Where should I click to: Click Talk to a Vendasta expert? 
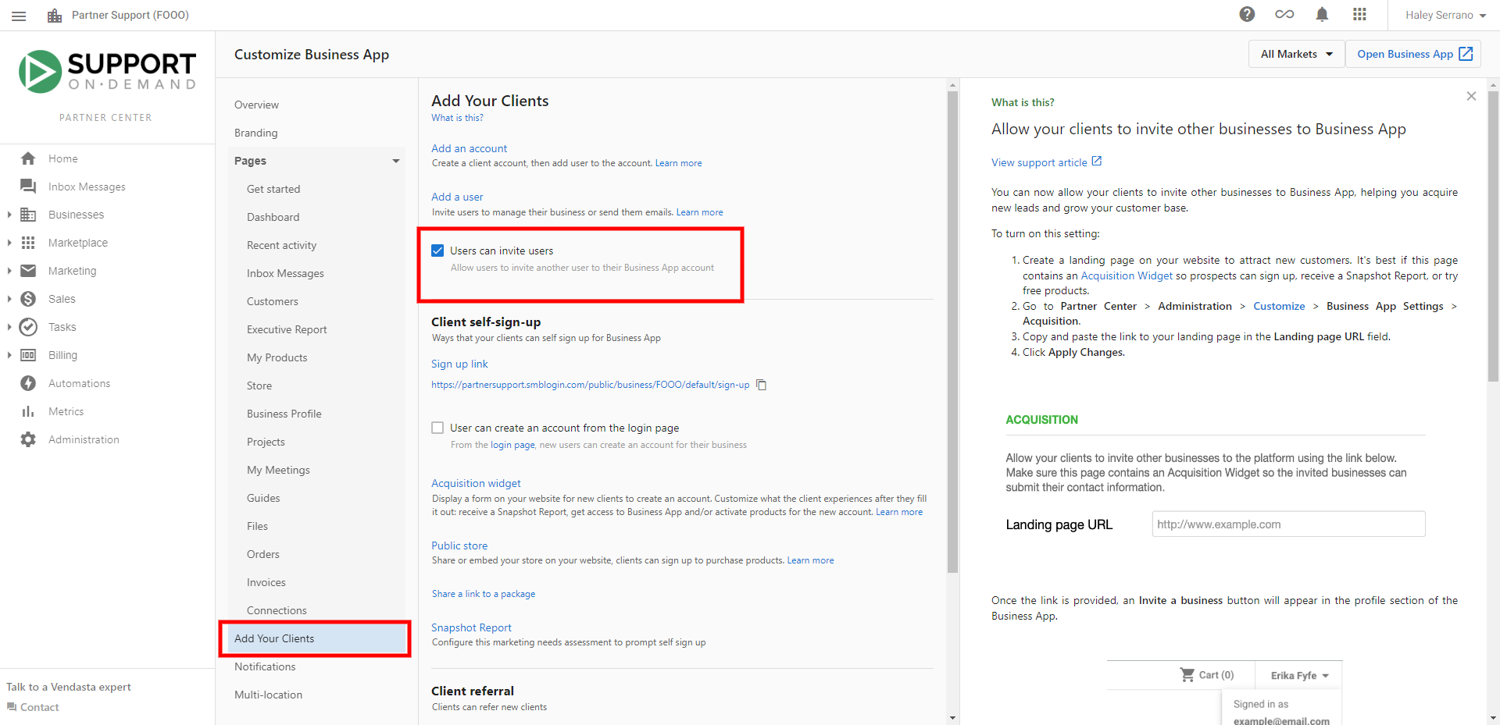[x=69, y=687]
